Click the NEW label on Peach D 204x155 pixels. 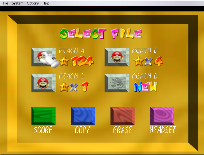146,87
